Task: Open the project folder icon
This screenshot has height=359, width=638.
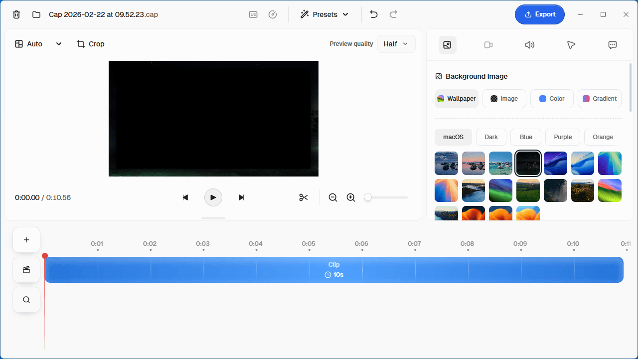Action: (x=36, y=14)
